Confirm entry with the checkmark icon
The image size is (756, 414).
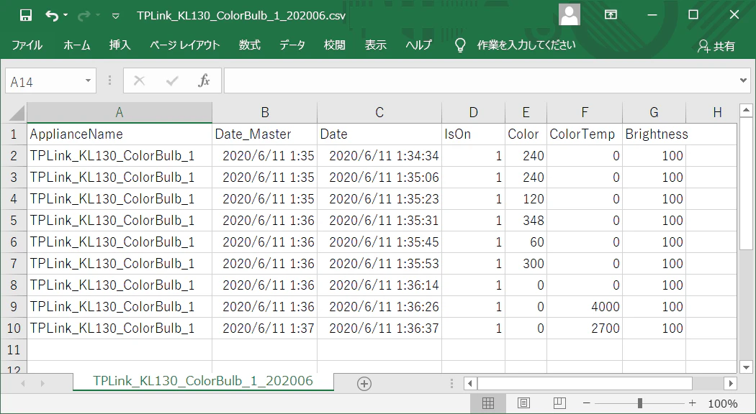coord(172,81)
